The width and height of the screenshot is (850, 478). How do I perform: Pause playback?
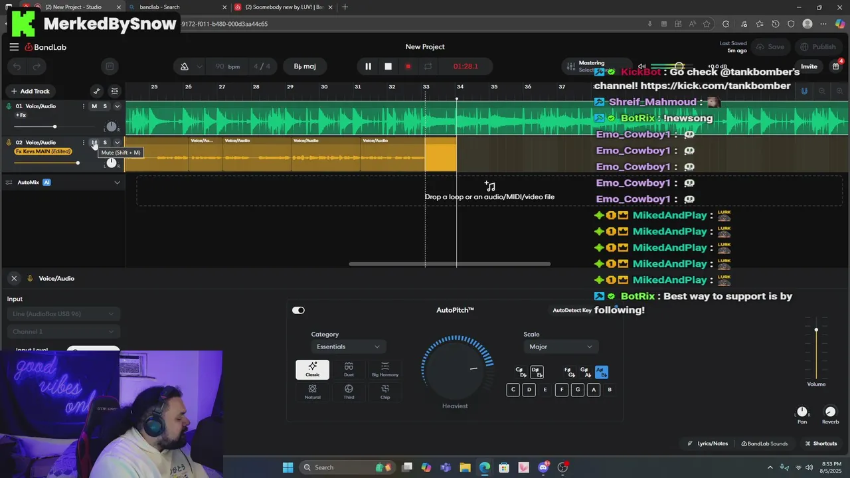(368, 66)
